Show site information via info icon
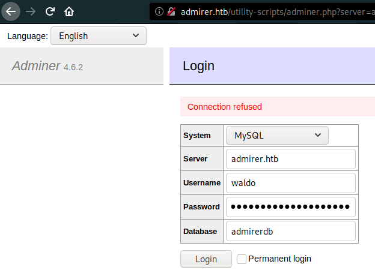The width and height of the screenshot is (375, 279). click(159, 11)
